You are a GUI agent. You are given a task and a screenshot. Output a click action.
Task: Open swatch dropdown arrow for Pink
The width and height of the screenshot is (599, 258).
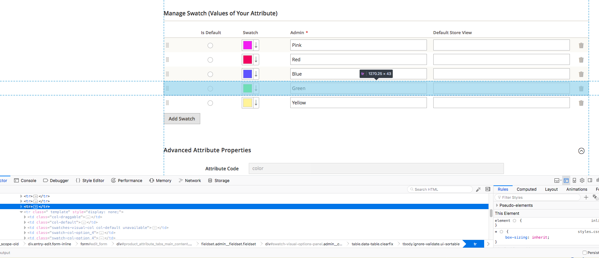[256, 45]
